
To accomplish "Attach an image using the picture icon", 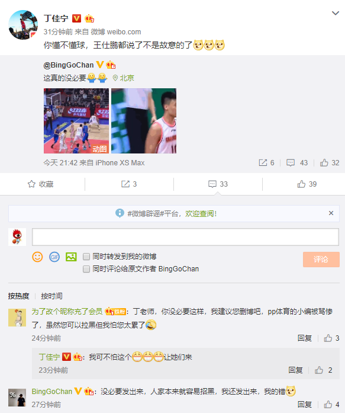I will click(x=71, y=257).
